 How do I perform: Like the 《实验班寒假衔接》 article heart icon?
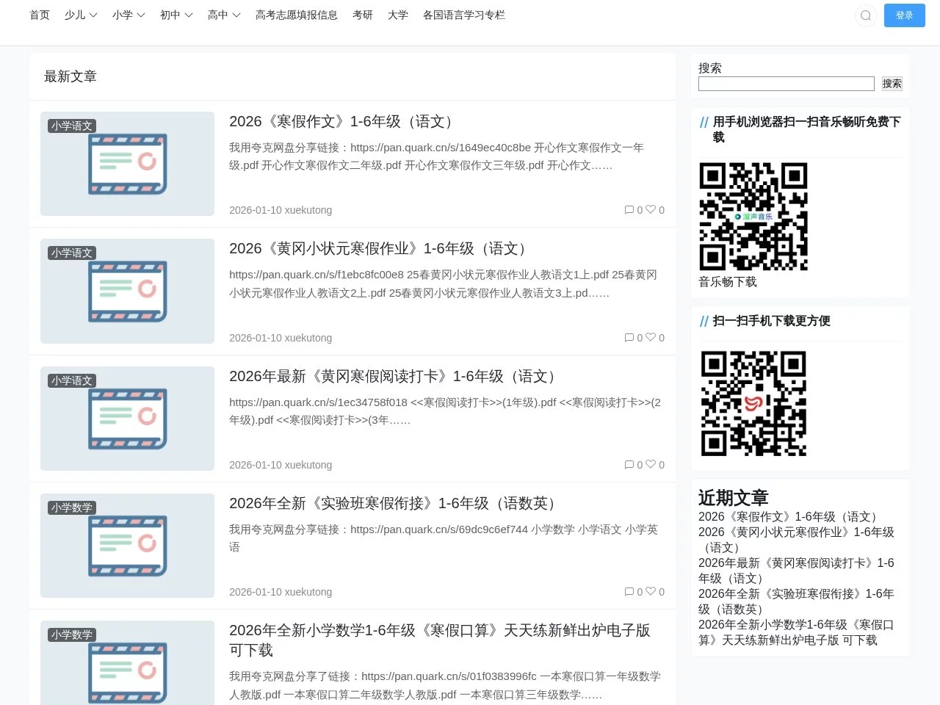[651, 592]
